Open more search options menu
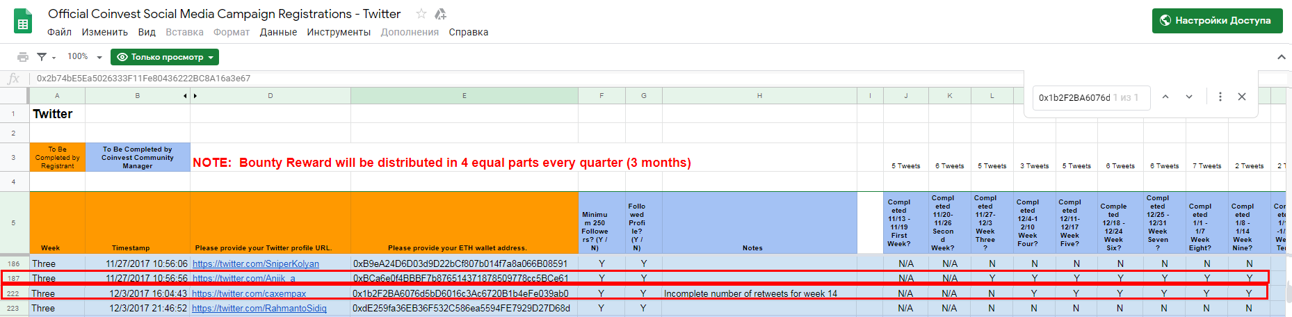Viewport: 1292px width, 317px height. coord(1220,97)
